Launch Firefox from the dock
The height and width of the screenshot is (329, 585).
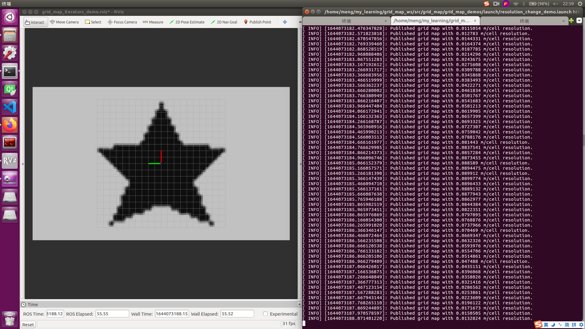(x=10, y=125)
